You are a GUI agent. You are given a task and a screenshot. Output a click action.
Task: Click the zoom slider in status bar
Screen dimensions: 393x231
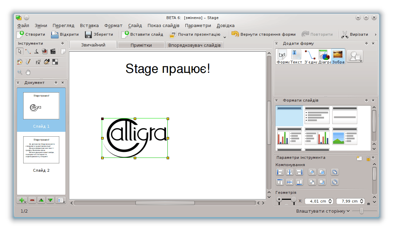(362, 211)
